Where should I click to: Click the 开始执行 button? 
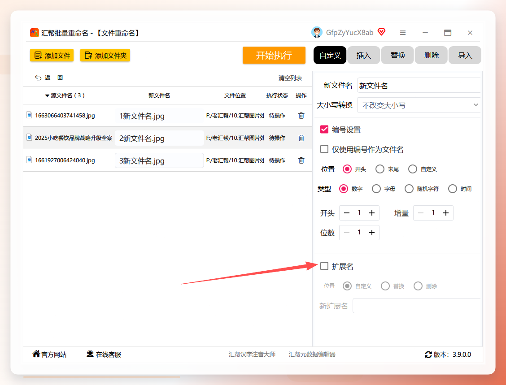(274, 55)
